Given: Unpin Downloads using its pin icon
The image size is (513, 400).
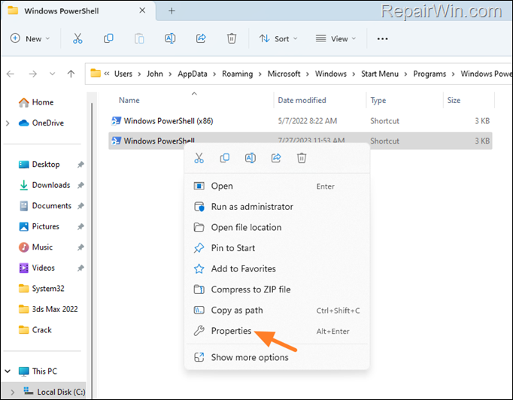Looking at the screenshot, I should click(80, 185).
